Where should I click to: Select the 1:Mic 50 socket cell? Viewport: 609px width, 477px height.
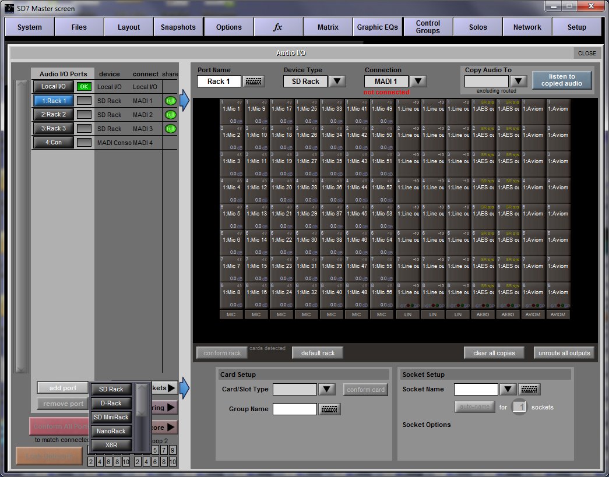coord(382,138)
